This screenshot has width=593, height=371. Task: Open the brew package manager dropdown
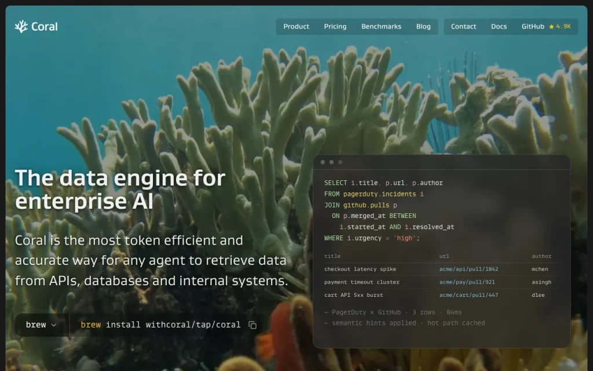pyautogui.click(x=42, y=325)
